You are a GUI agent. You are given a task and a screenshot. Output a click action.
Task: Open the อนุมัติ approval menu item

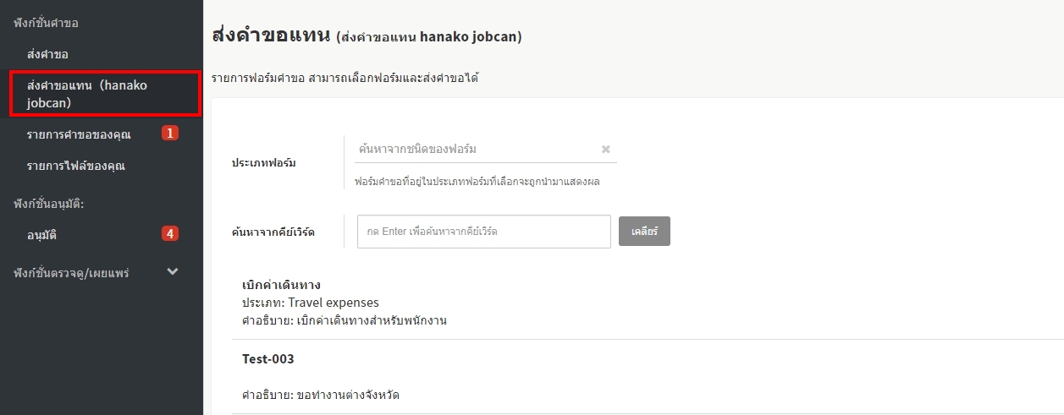(41, 234)
